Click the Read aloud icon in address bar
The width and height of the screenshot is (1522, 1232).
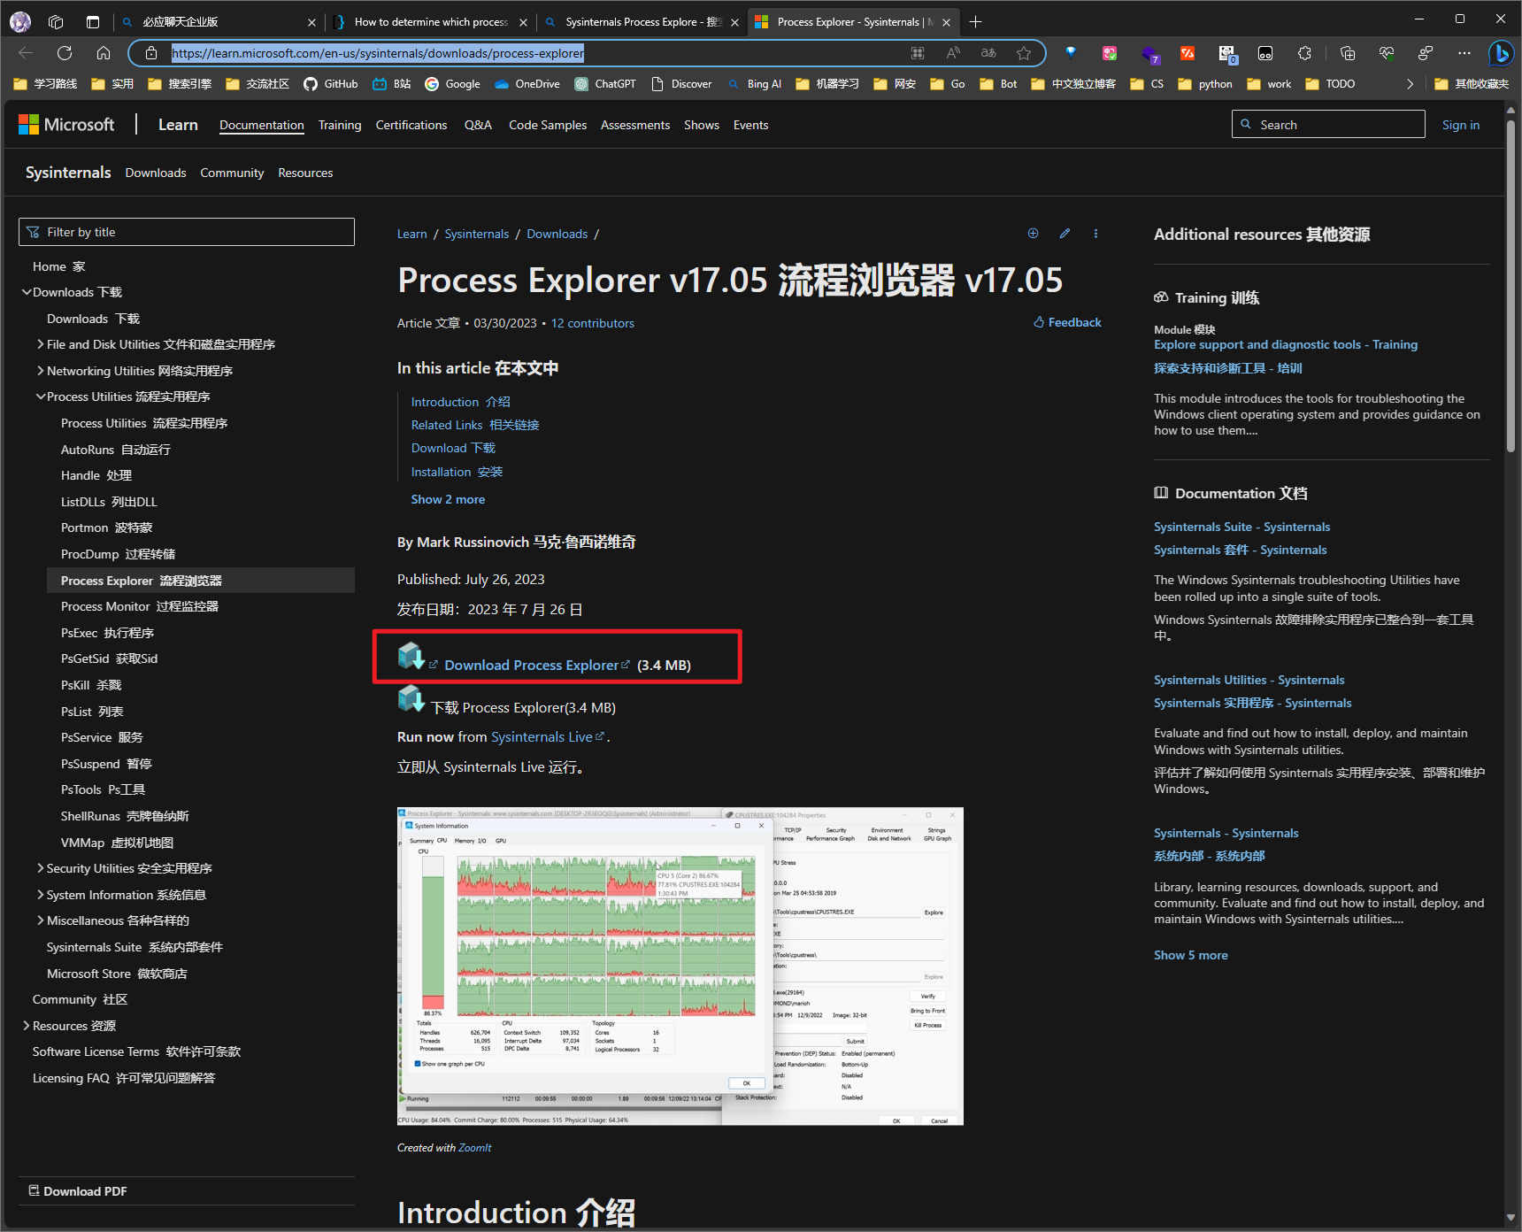(x=953, y=53)
